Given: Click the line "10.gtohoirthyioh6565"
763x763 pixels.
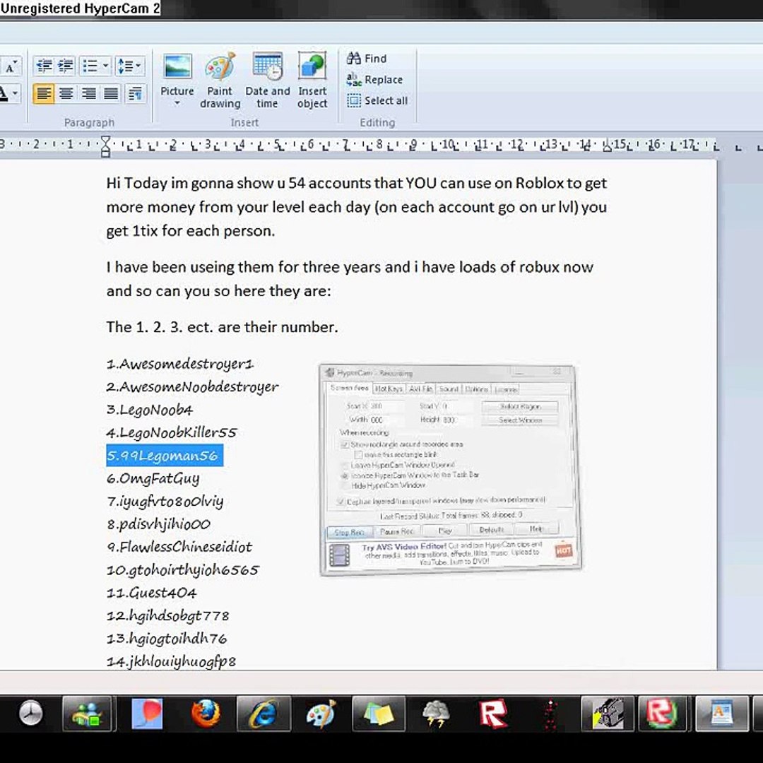Looking at the screenshot, I should click(183, 570).
